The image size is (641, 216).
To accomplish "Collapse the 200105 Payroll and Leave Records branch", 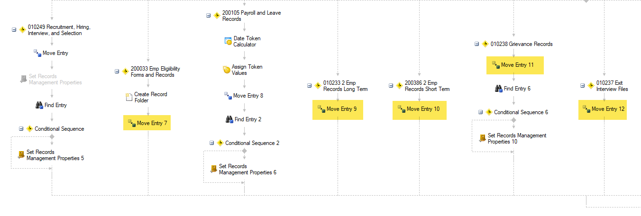I will (x=208, y=15).
